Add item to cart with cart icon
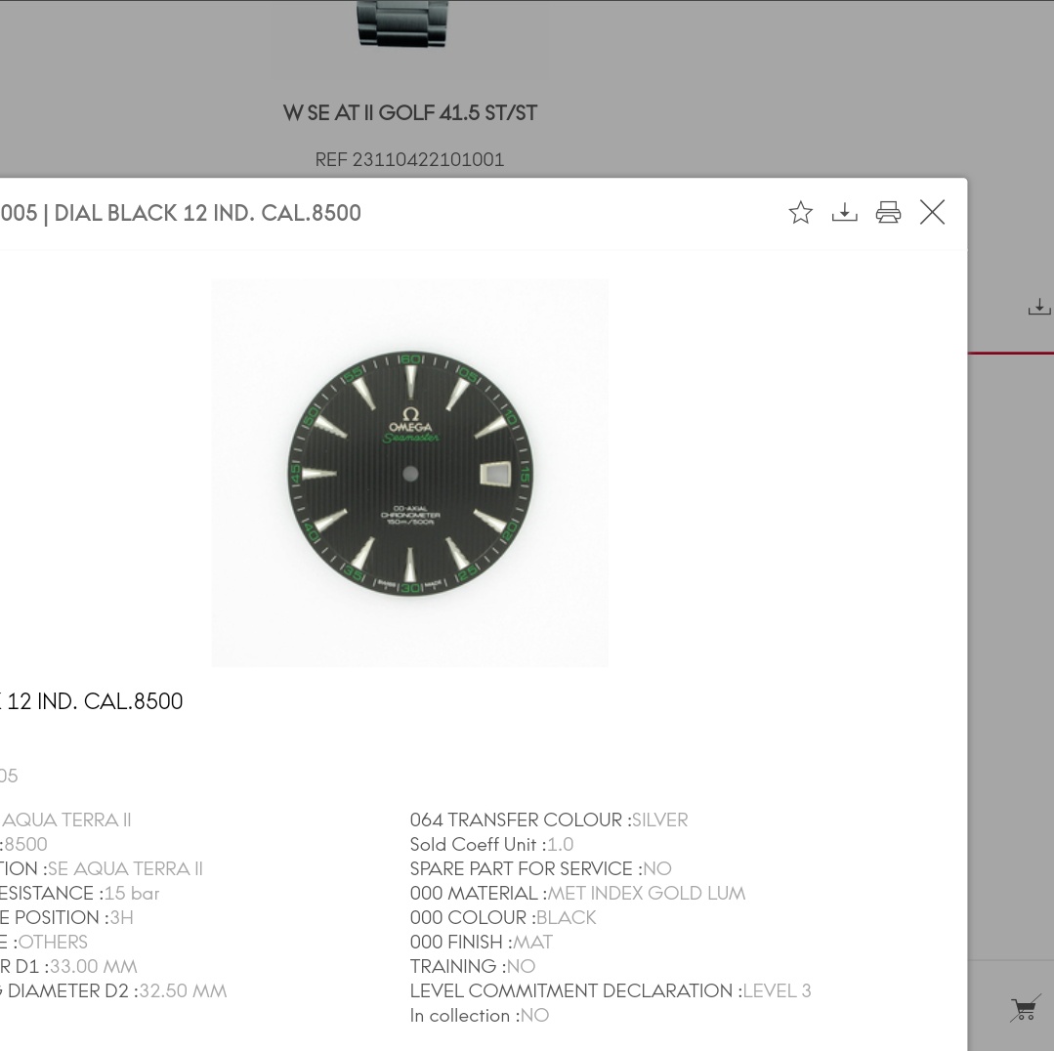The height and width of the screenshot is (1051, 1054). [x=1025, y=1008]
